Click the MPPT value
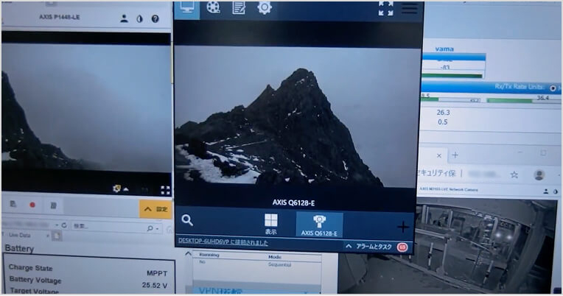The width and height of the screenshot is (563, 296). 157,273
